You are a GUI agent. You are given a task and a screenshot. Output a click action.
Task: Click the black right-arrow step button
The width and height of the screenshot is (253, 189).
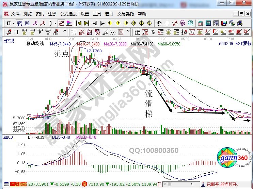click(x=102, y=23)
